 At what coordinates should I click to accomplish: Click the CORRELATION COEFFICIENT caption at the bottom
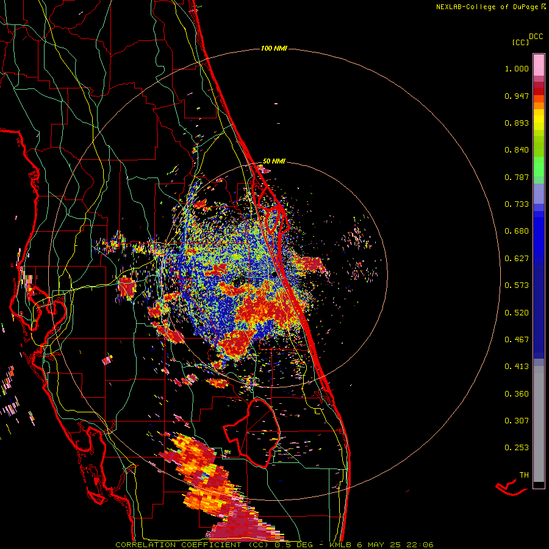point(274,545)
